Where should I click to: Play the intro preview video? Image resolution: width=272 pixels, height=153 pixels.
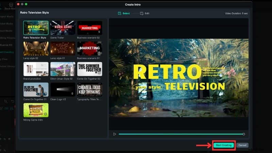point(115,134)
